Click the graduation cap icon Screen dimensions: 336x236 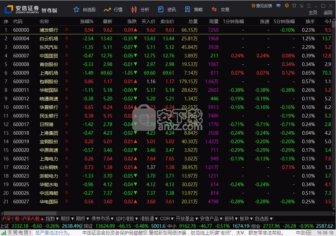(x=279, y=6)
